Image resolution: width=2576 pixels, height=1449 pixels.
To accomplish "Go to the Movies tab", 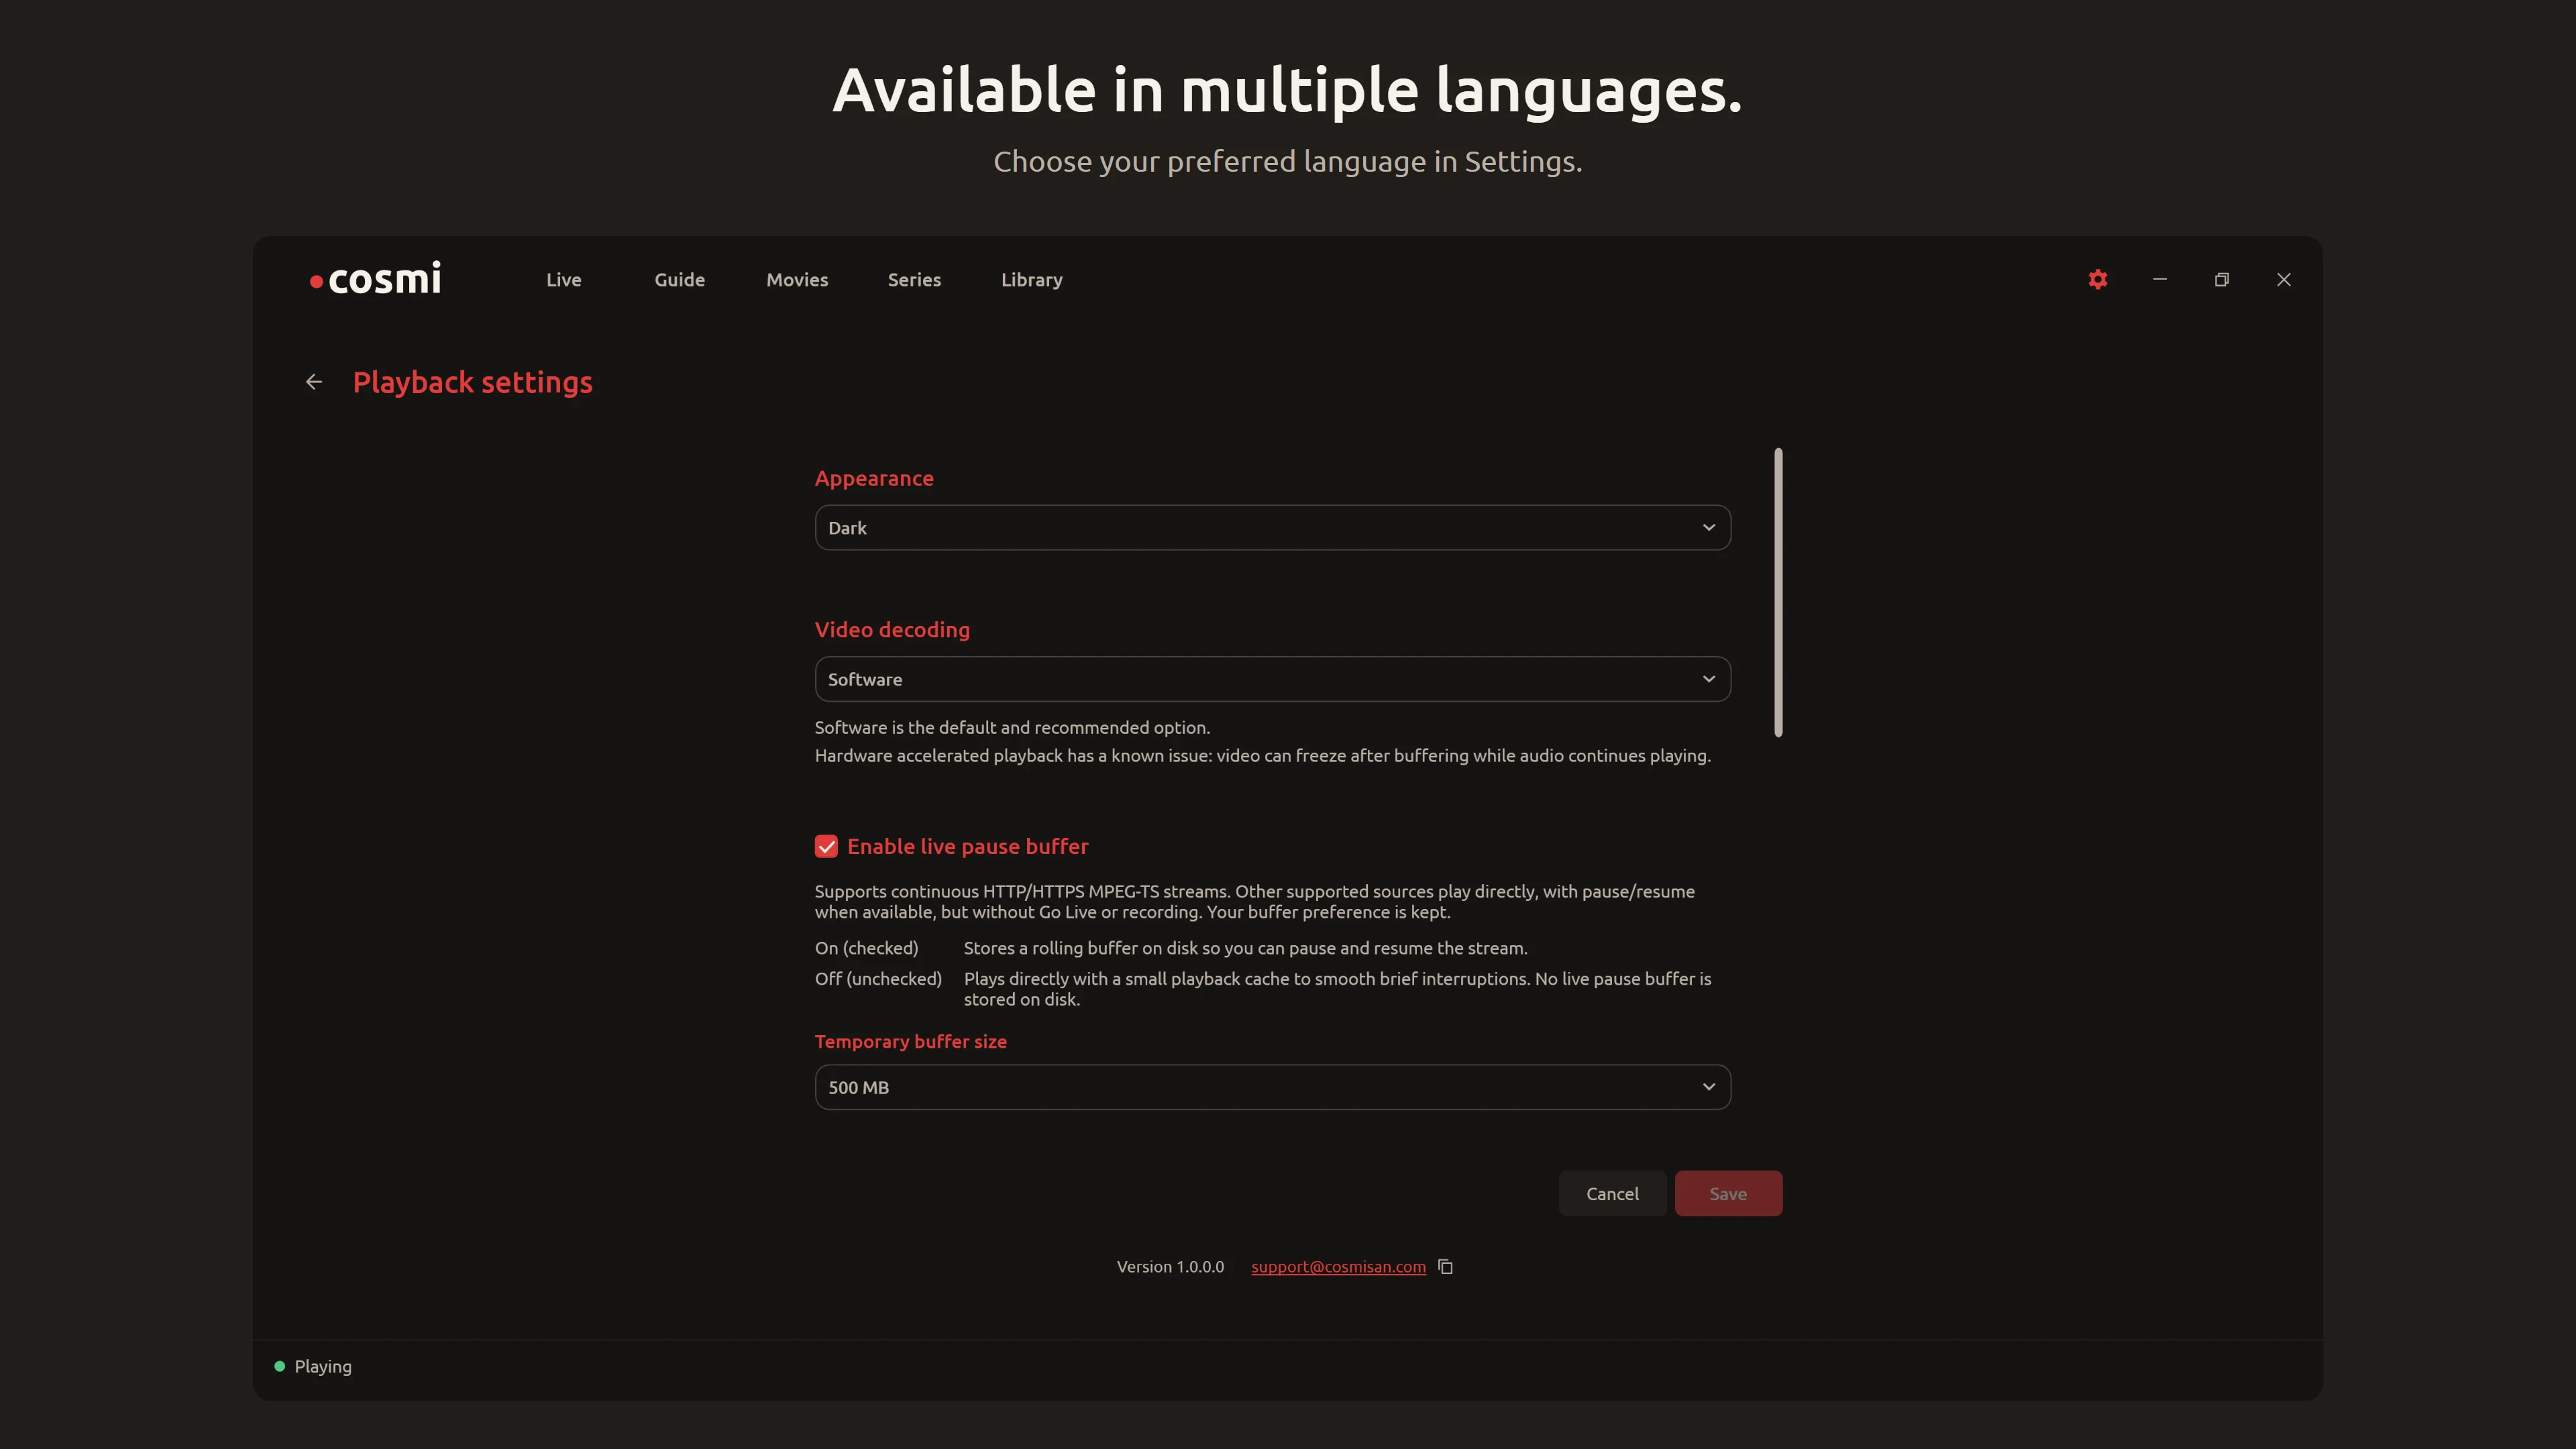I will (797, 280).
